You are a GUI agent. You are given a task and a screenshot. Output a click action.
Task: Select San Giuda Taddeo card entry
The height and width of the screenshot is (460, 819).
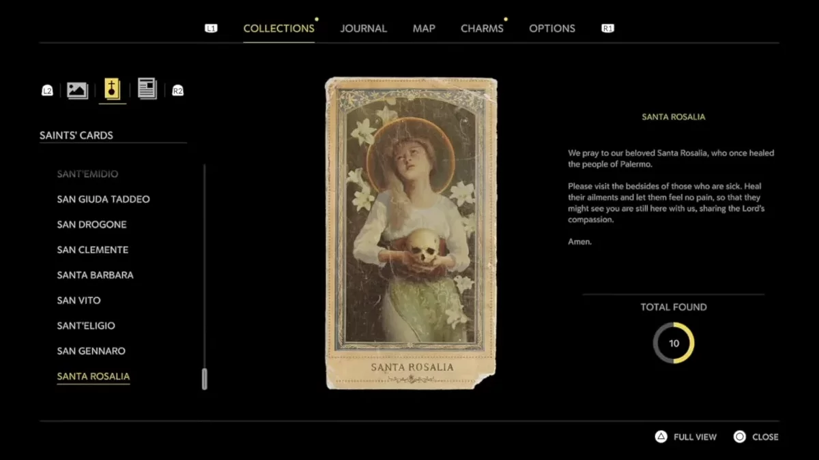click(x=103, y=199)
